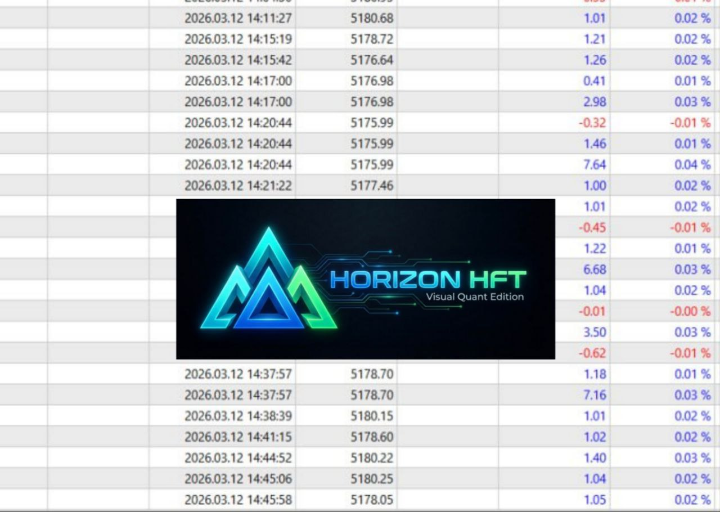Click the price value 5178.05
The image size is (720, 512).
tap(372, 500)
